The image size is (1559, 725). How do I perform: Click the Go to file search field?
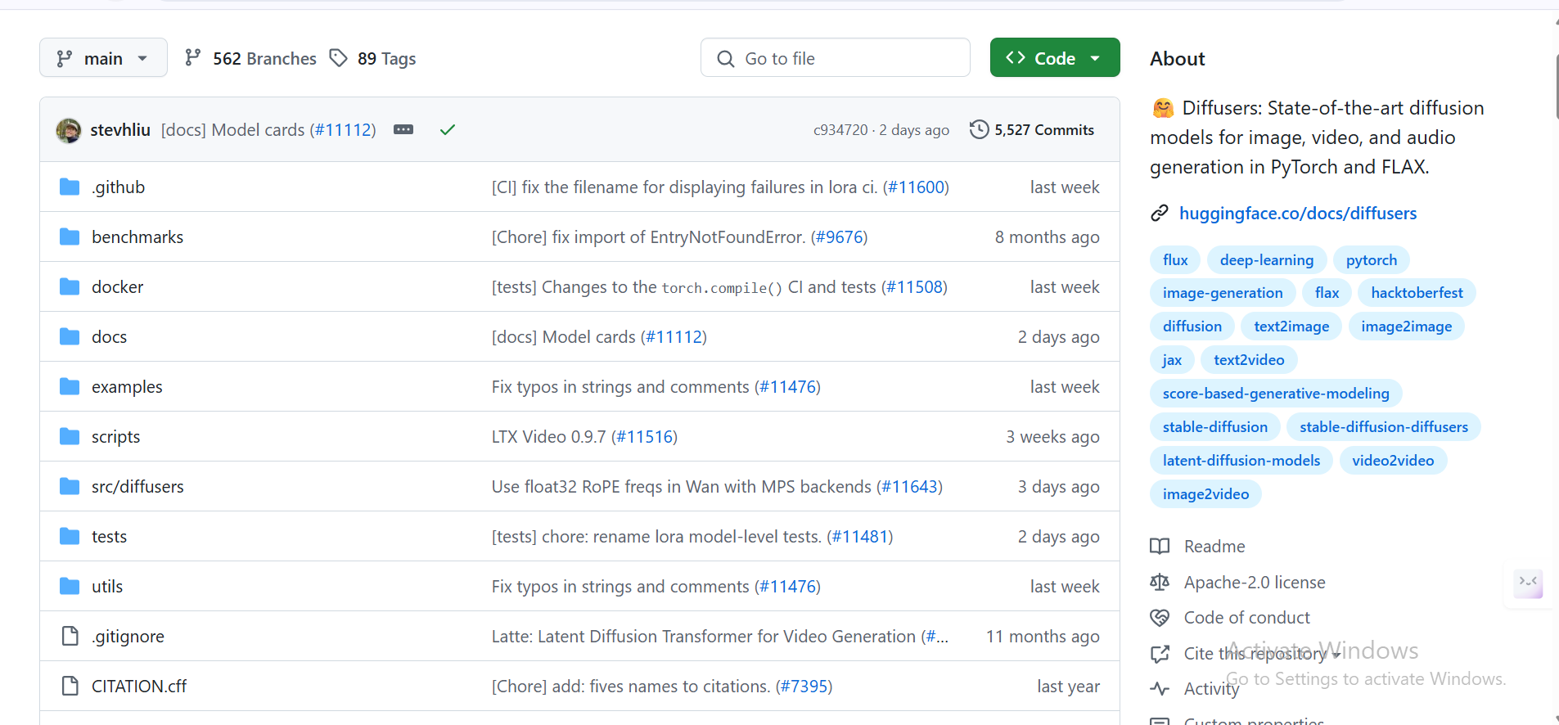(836, 58)
